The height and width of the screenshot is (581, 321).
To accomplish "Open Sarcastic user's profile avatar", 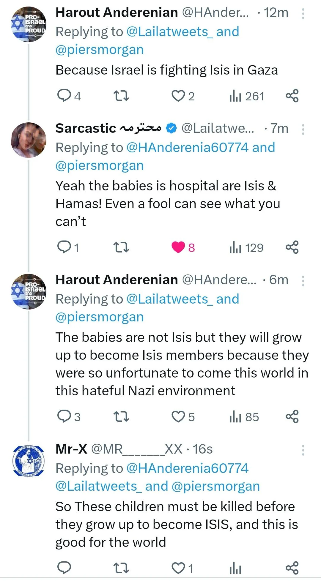I will click(29, 140).
